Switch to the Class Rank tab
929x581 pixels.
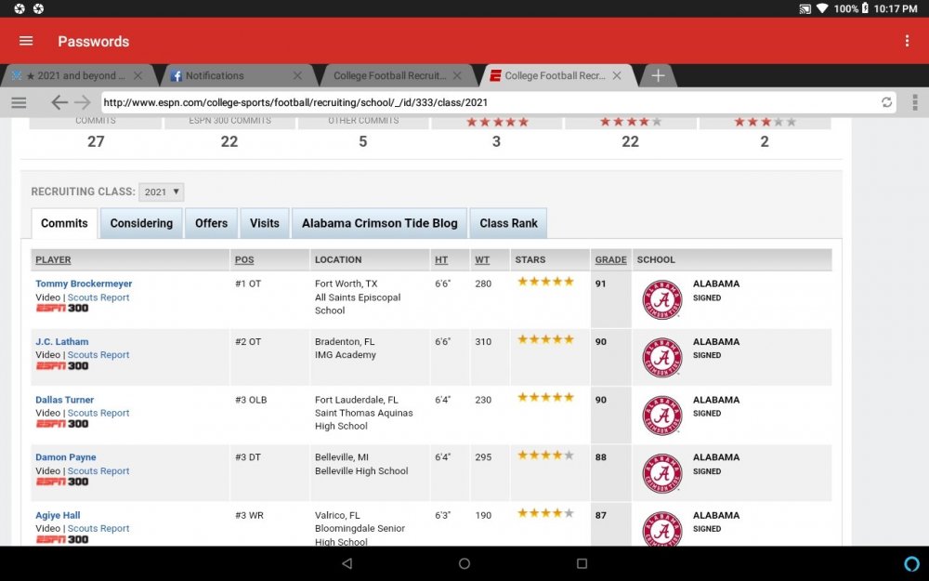point(509,223)
